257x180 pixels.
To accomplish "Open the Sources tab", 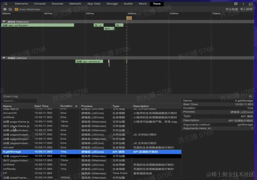I will [57, 4].
